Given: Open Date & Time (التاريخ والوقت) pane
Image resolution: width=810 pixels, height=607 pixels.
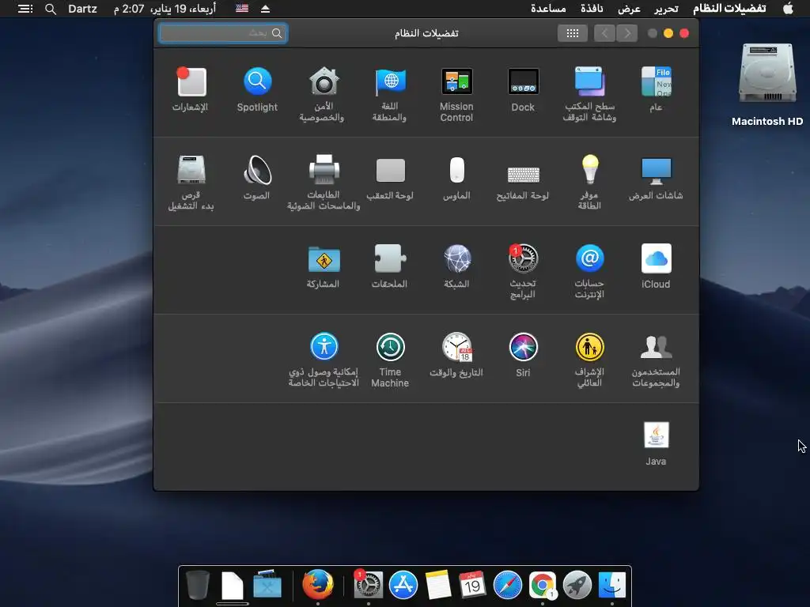Looking at the screenshot, I should pos(456,355).
